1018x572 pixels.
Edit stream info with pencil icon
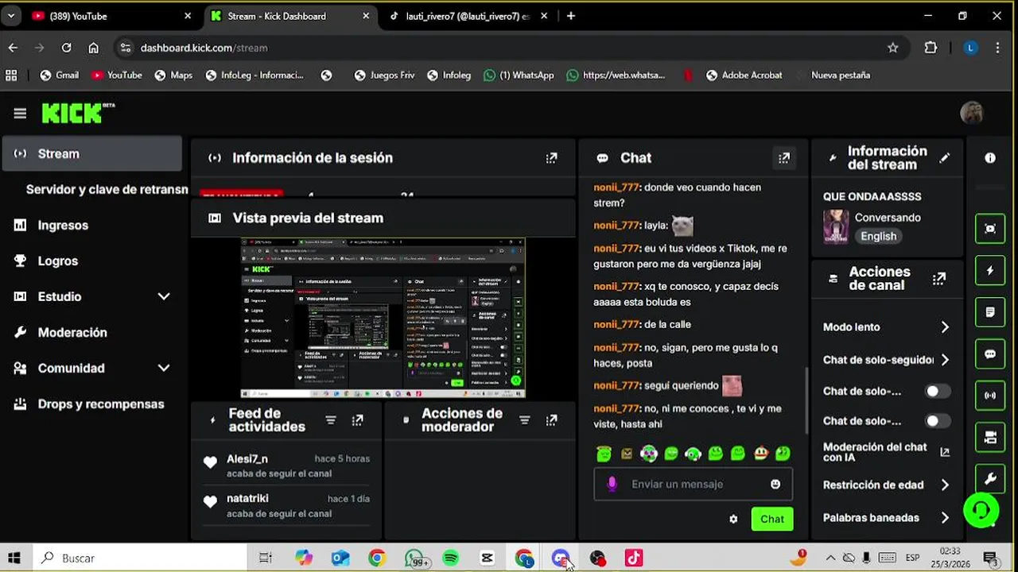pos(944,158)
